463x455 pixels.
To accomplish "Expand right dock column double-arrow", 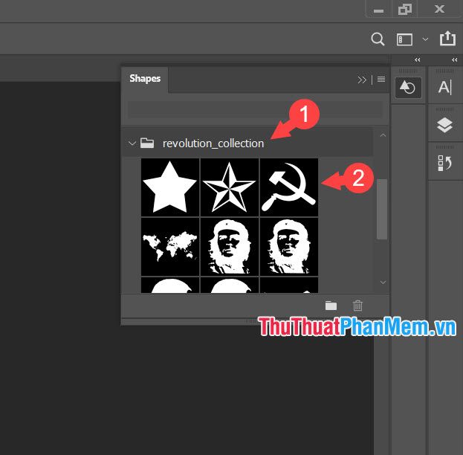I will coord(454,60).
